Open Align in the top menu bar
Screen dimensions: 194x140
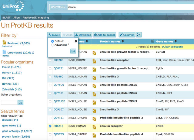click(x=17, y=18)
